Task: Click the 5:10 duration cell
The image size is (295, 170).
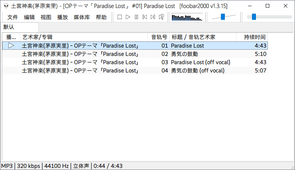Action: 260,54
